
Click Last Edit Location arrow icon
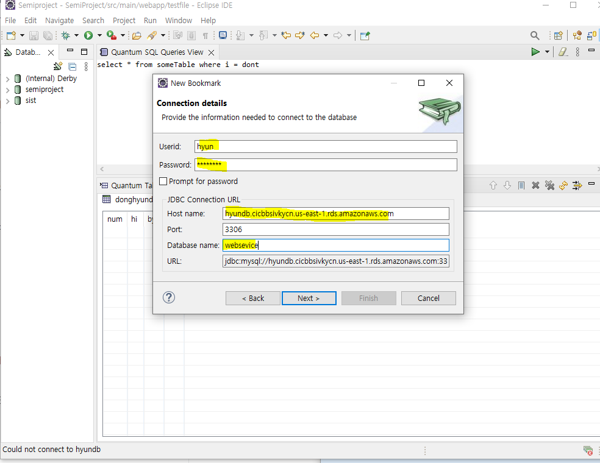coord(286,35)
